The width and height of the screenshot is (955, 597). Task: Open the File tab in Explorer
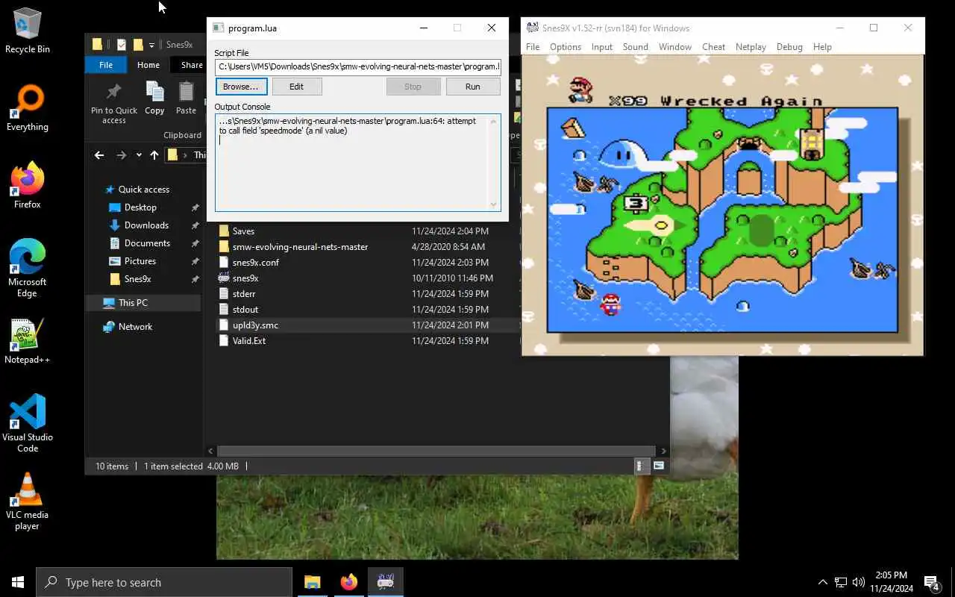106,65
